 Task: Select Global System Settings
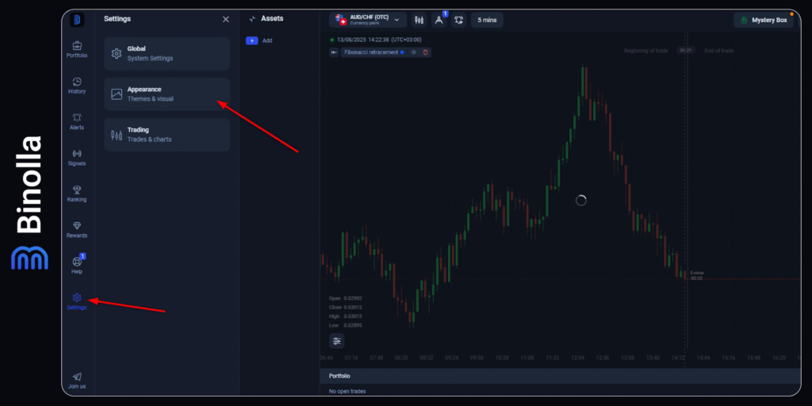(167, 53)
